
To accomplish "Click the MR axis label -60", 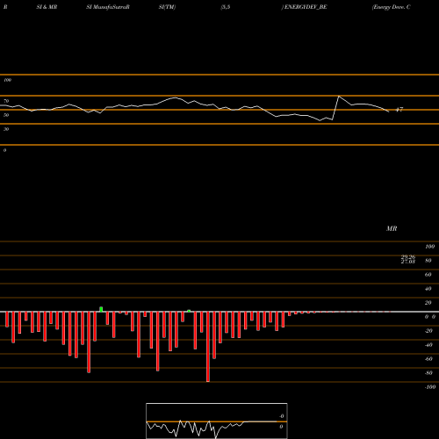I will (x=428, y=359).
